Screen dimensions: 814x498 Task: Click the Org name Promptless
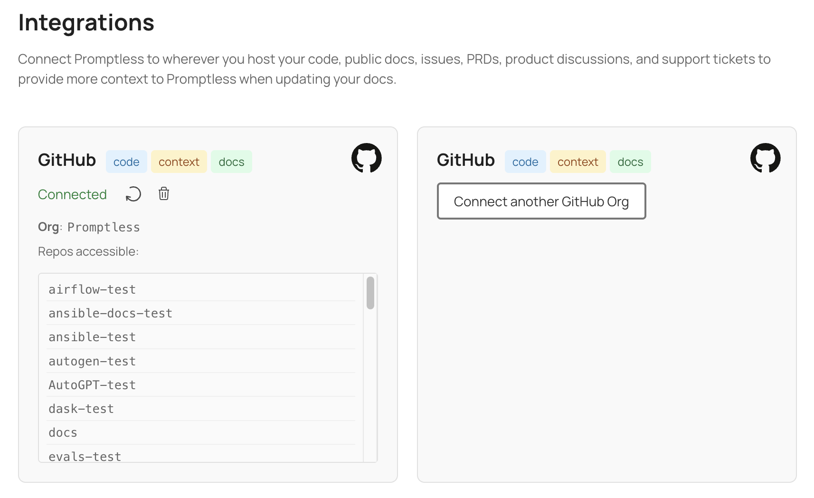pos(104,227)
